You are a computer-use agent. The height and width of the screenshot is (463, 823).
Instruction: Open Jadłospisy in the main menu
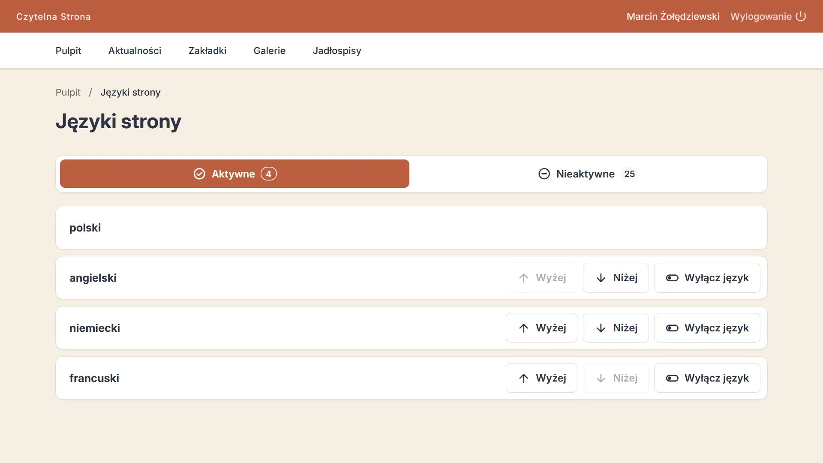point(337,51)
